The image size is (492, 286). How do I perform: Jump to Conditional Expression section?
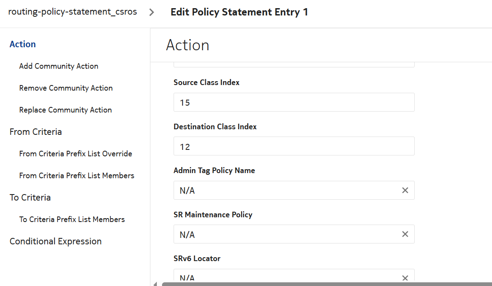pos(55,241)
